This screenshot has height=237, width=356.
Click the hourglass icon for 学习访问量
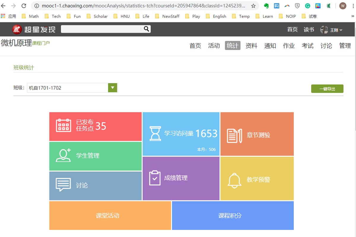click(x=155, y=134)
